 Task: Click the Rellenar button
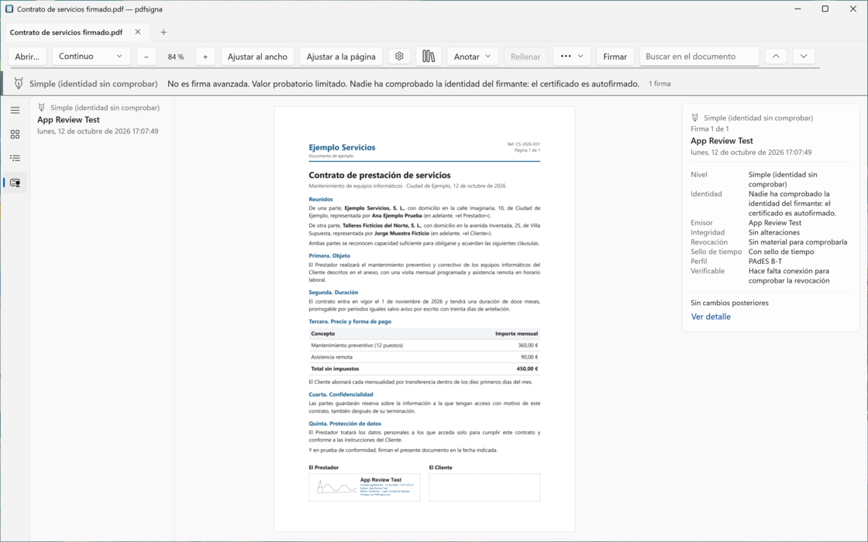tap(525, 57)
